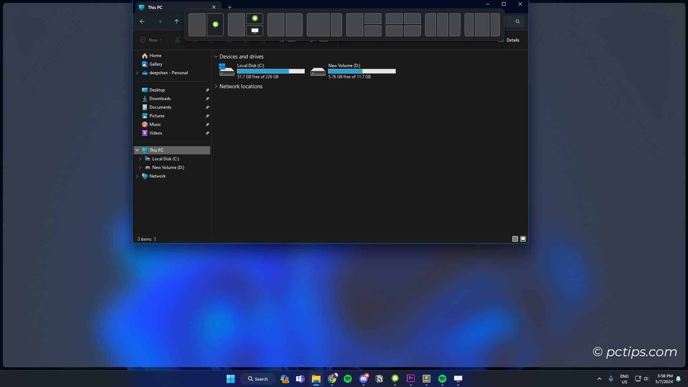Click the plus button to open new tab
The image size is (688, 387).
click(230, 7)
